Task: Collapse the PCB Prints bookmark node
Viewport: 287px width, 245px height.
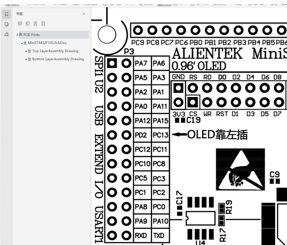Action: 17,35
